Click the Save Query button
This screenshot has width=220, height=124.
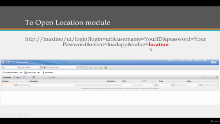coord(30,73)
